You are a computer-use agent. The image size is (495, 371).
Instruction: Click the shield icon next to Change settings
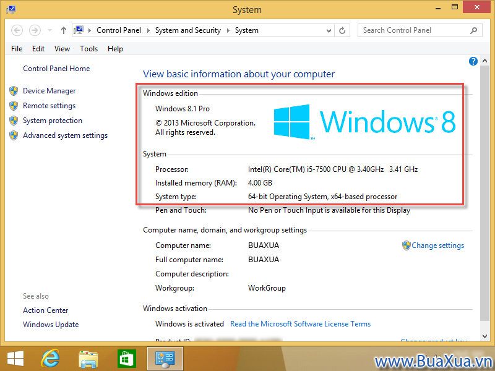[407, 245]
